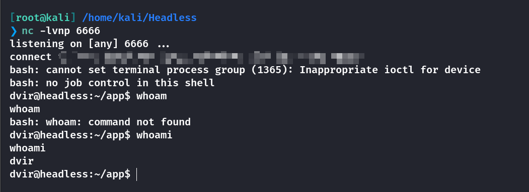
Task: Click the nc command word
Action: click(28, 31)
